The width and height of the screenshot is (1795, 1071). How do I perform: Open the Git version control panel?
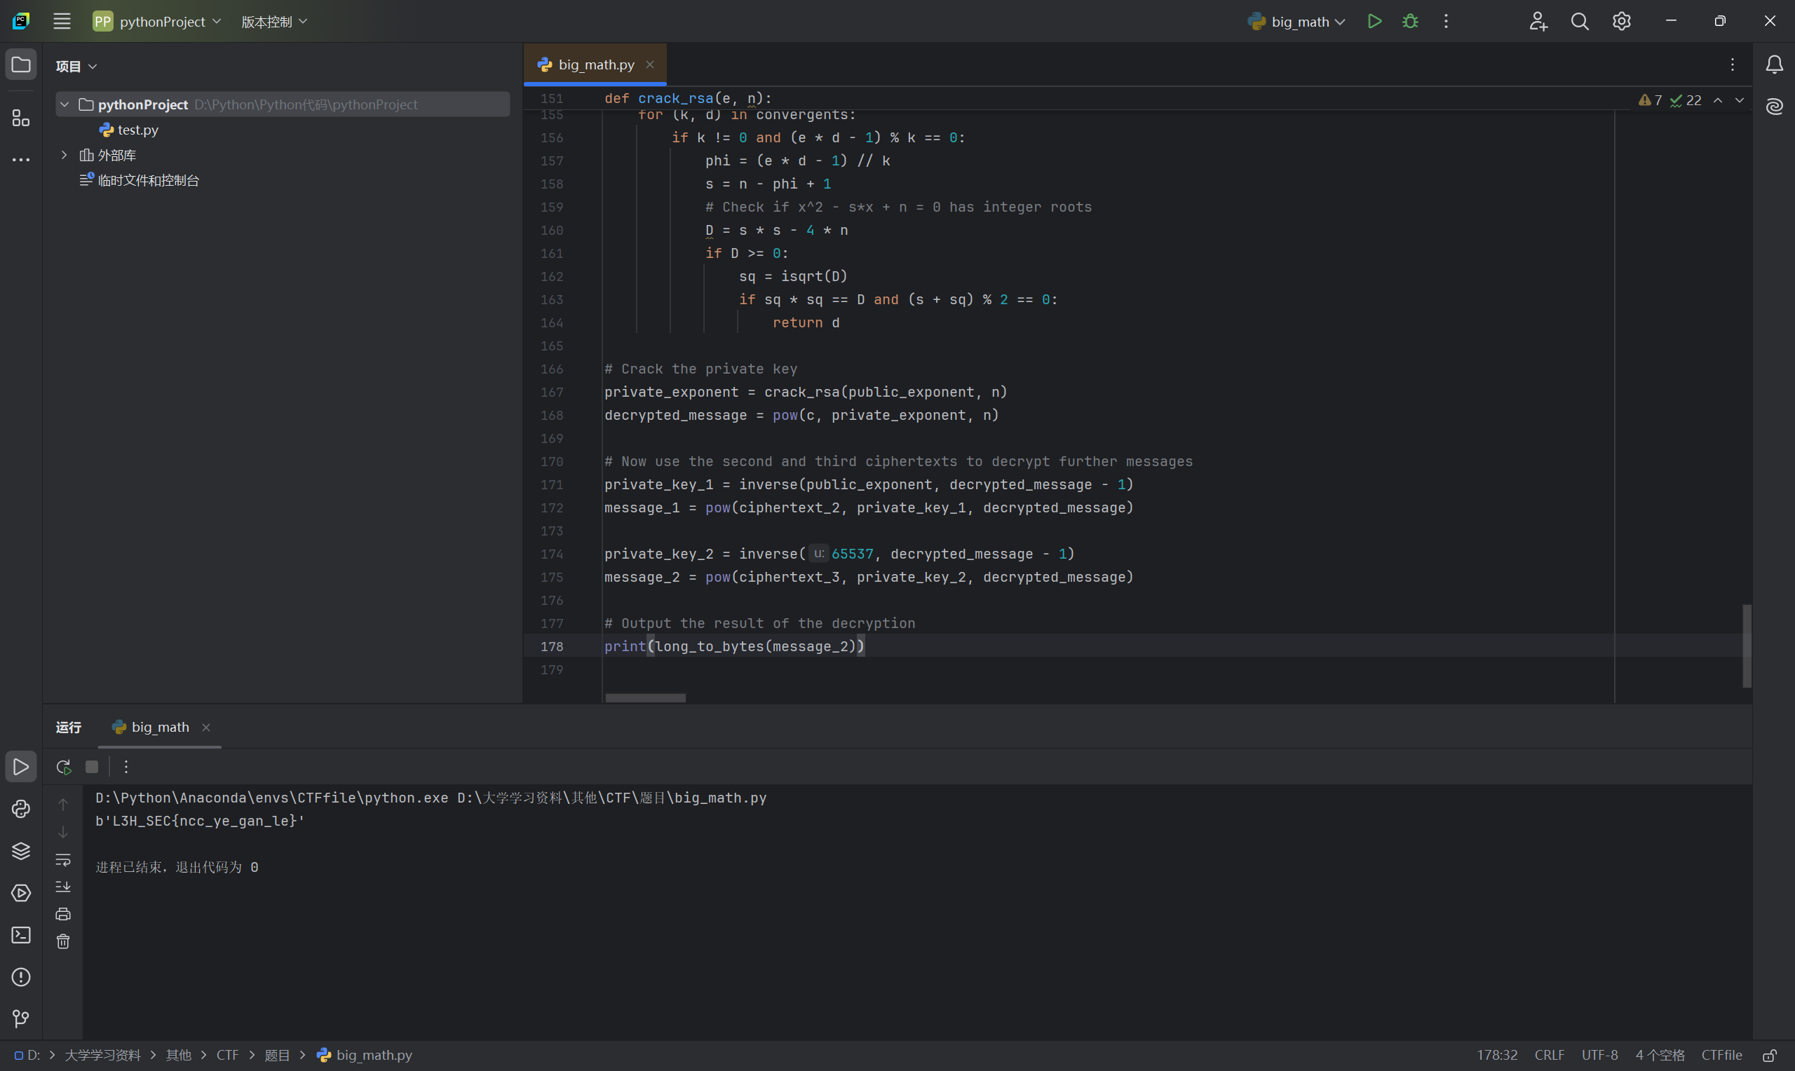click(21, 1018)
